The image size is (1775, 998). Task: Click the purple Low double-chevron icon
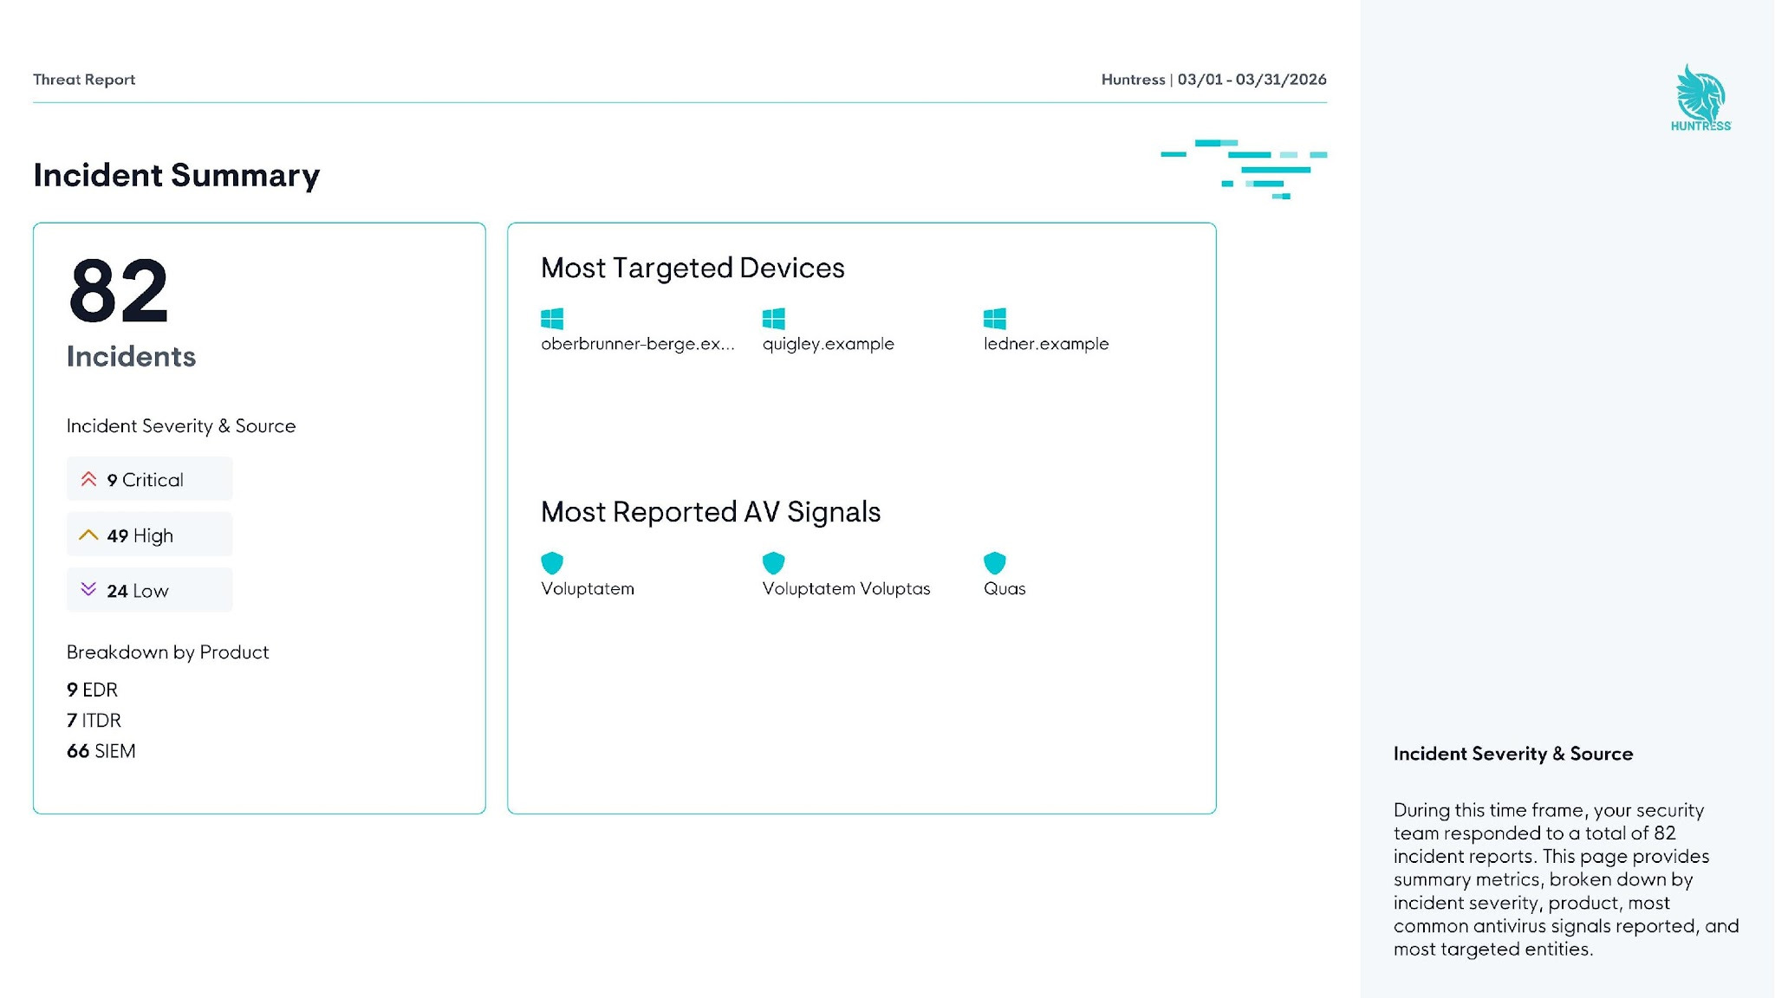(x=88, y=590)
